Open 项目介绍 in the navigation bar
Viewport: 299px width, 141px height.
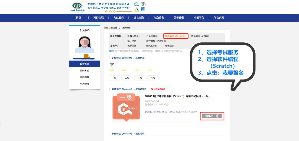coord(98,18)
